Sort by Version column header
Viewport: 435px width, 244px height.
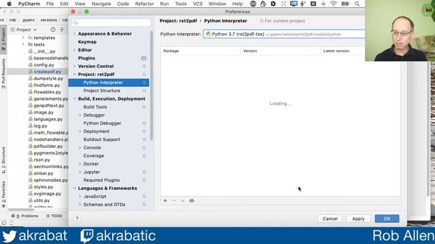click(280, 51)
